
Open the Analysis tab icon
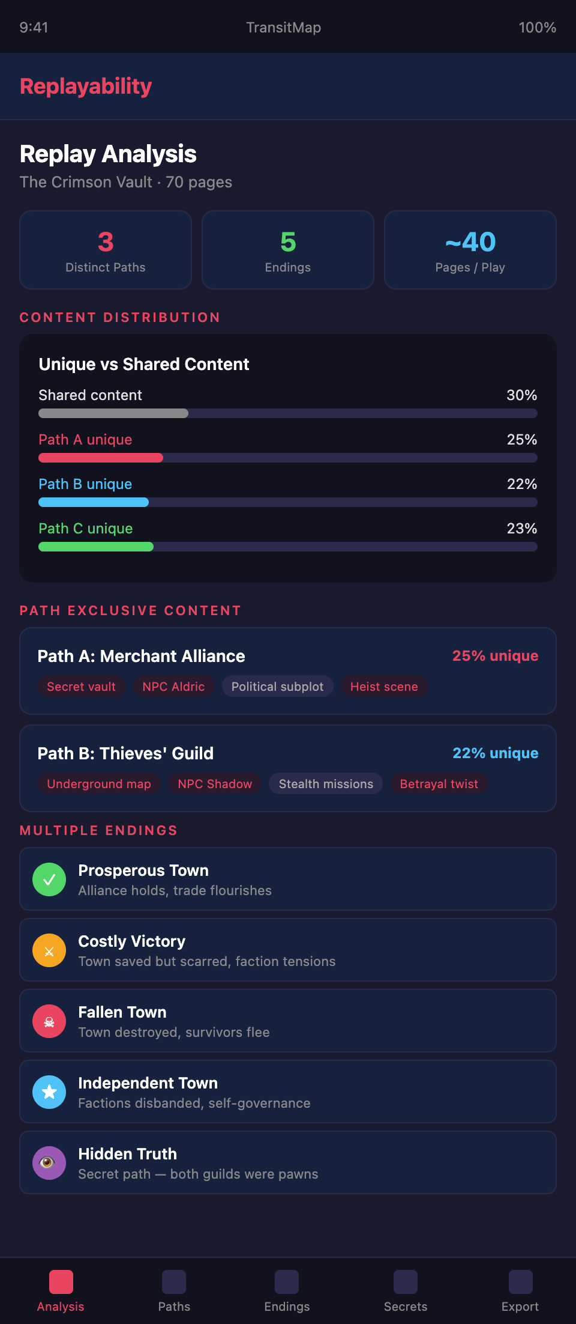pos(61,1282)
